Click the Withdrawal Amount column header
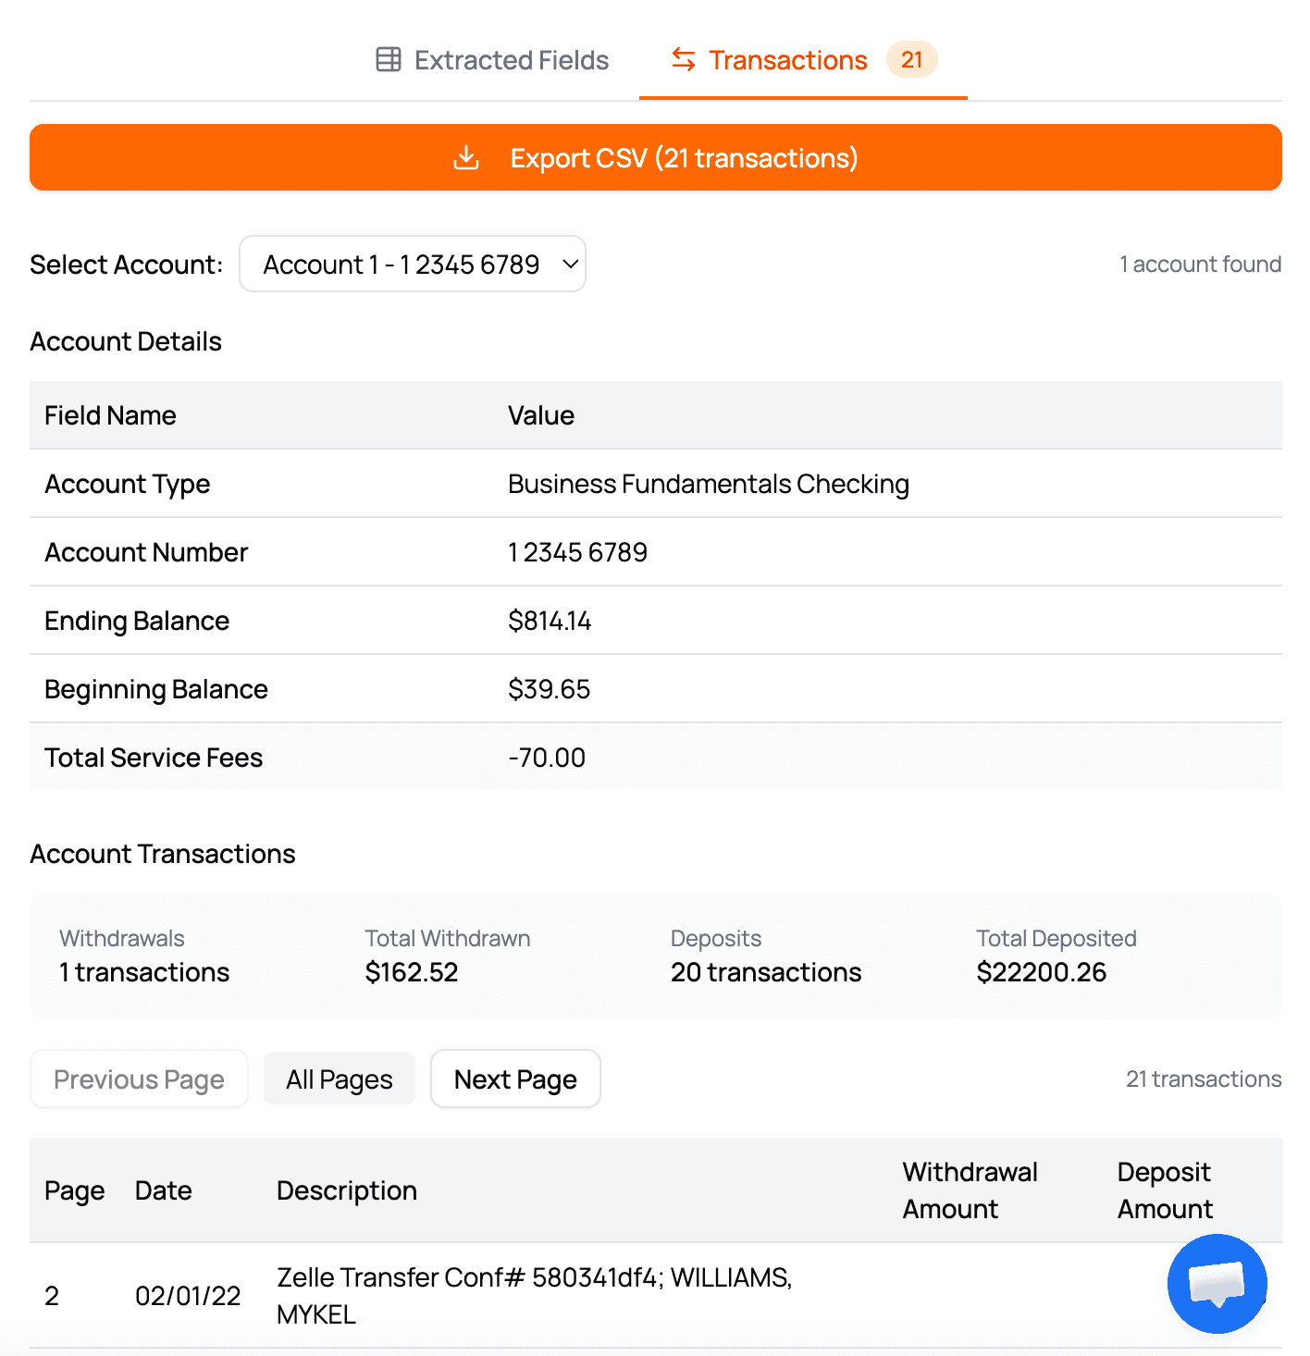 click(969, 1190)
